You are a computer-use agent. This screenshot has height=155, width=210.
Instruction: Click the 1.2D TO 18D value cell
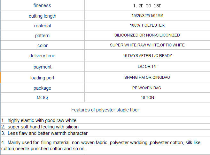[147, 5]
